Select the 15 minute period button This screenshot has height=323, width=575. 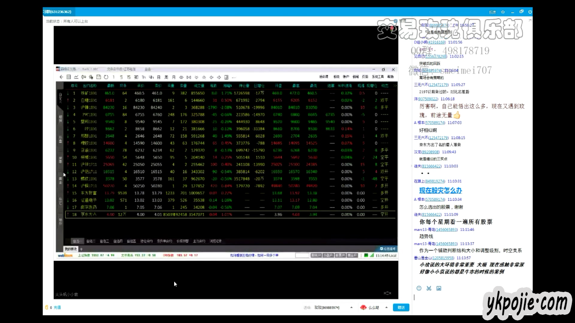pyautogui.click(x=129, y=77)
